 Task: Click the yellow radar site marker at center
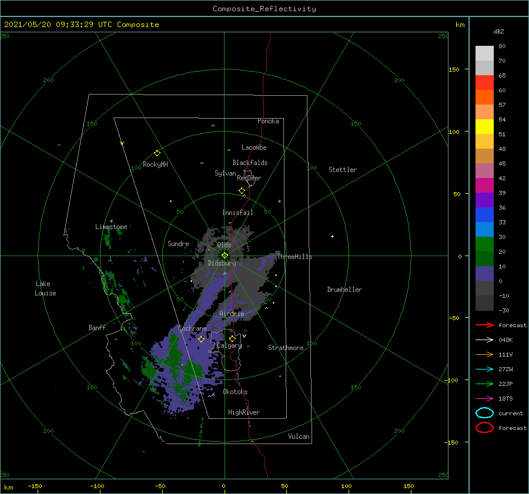[x=225, y=256]
